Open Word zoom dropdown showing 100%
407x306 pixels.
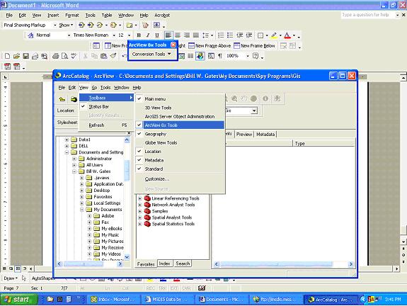tap(248, 56)
